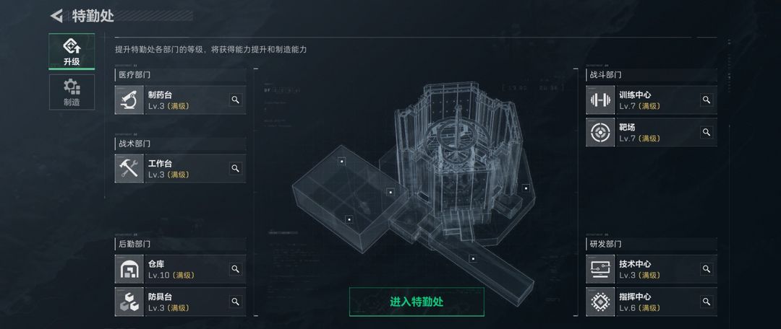Click the 进入特勤处 button
The height and width of the screenshot is (329, 781).
[417, 302]
